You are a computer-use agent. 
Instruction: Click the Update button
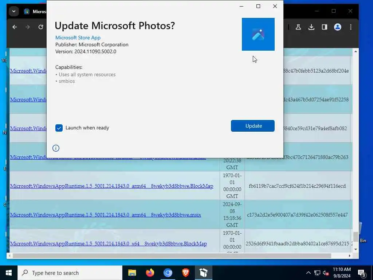click(253, 126)
